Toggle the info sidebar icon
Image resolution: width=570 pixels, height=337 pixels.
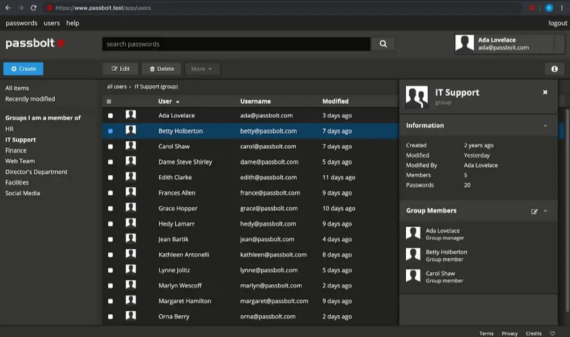(x=555, y=69)
